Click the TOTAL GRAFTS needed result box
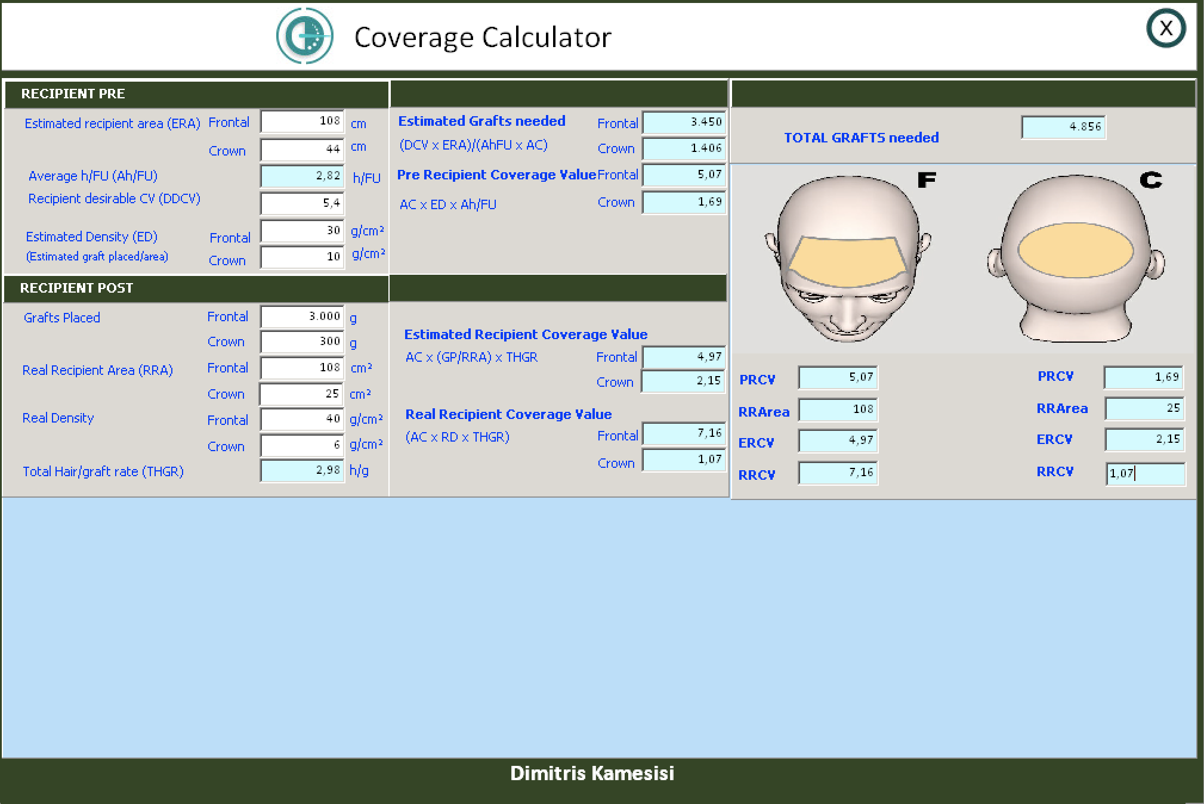 tap(1063, 127)
